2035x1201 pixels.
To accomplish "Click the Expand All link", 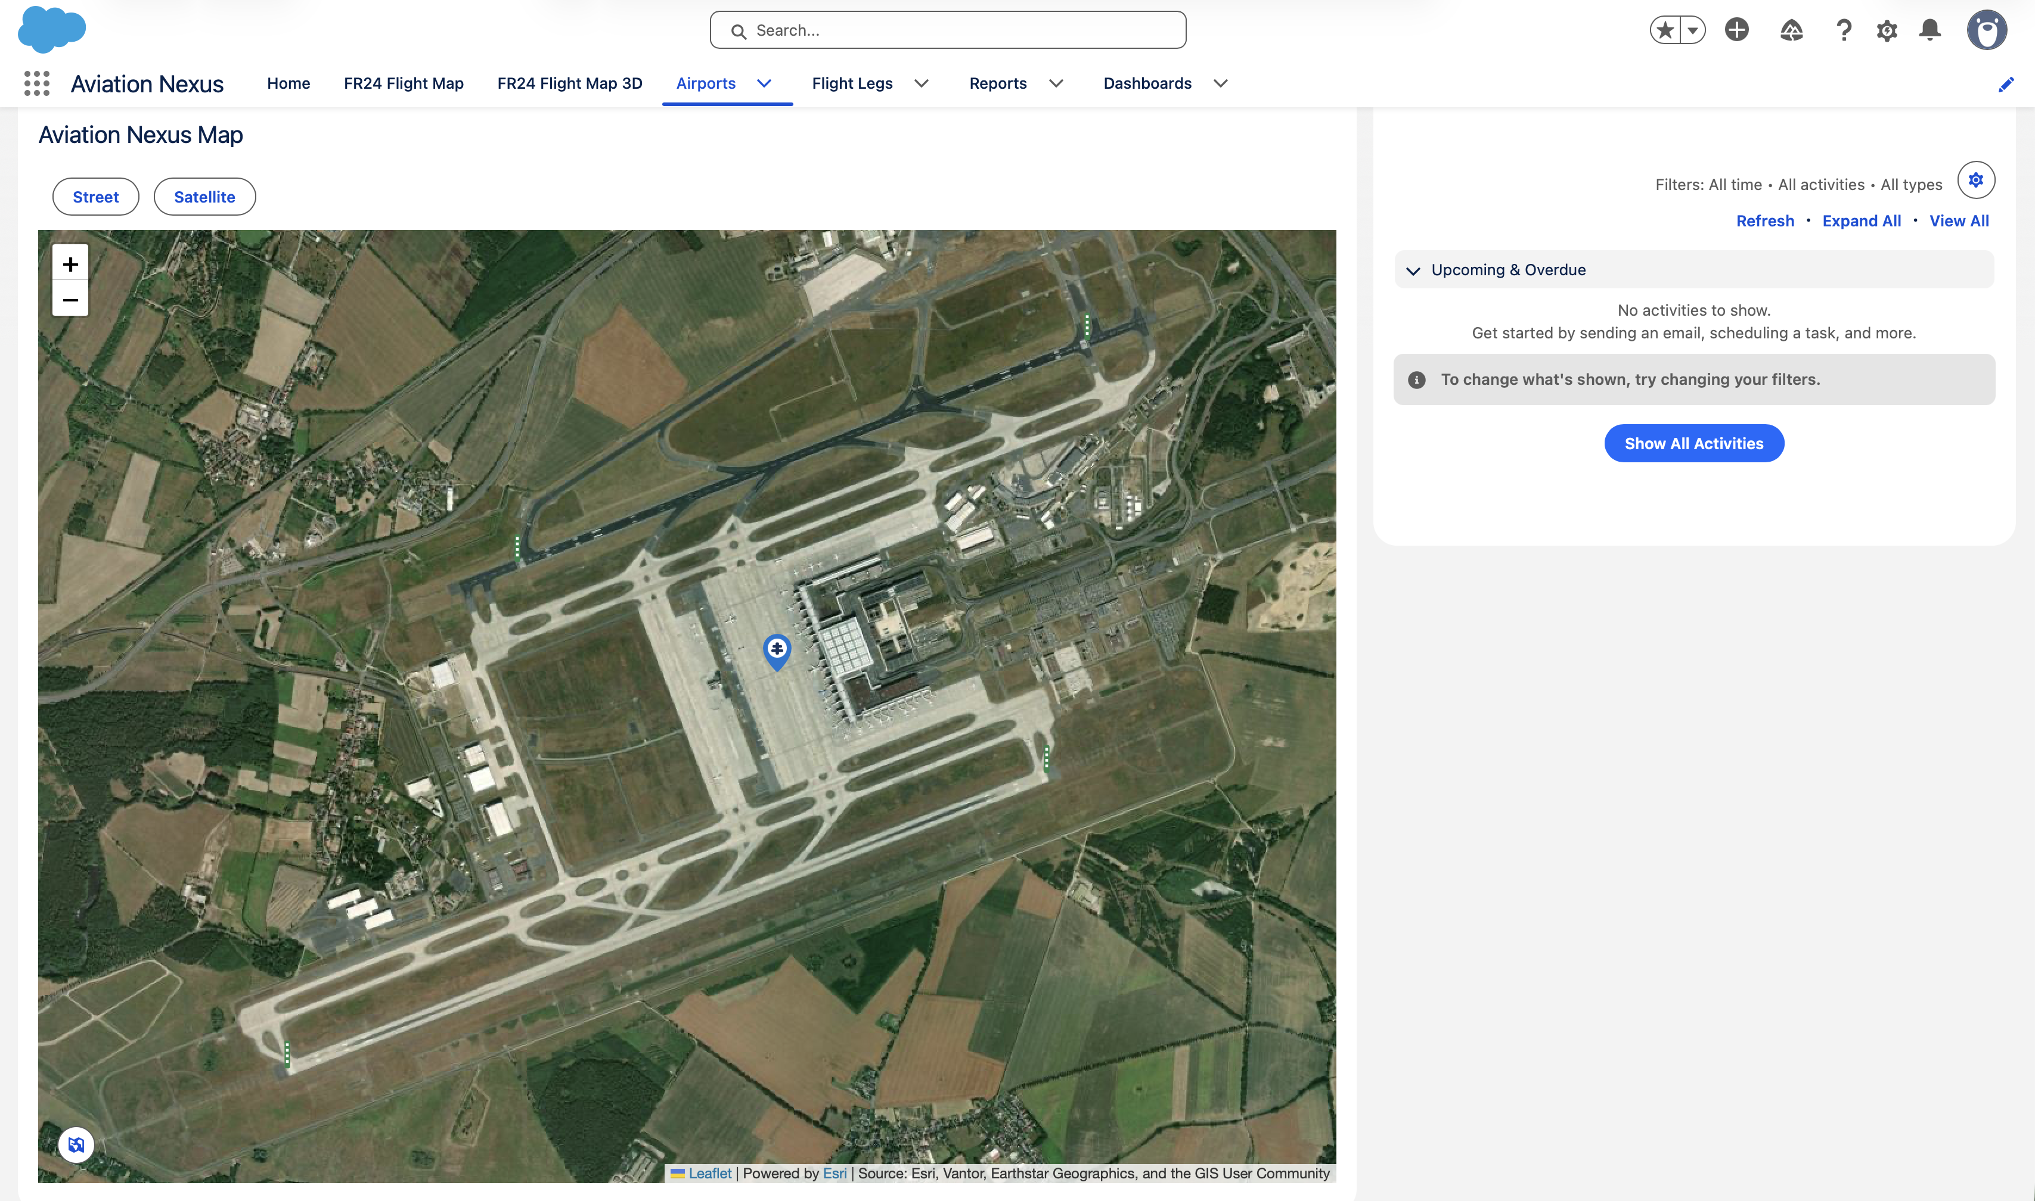I will tap(1861, 221).
